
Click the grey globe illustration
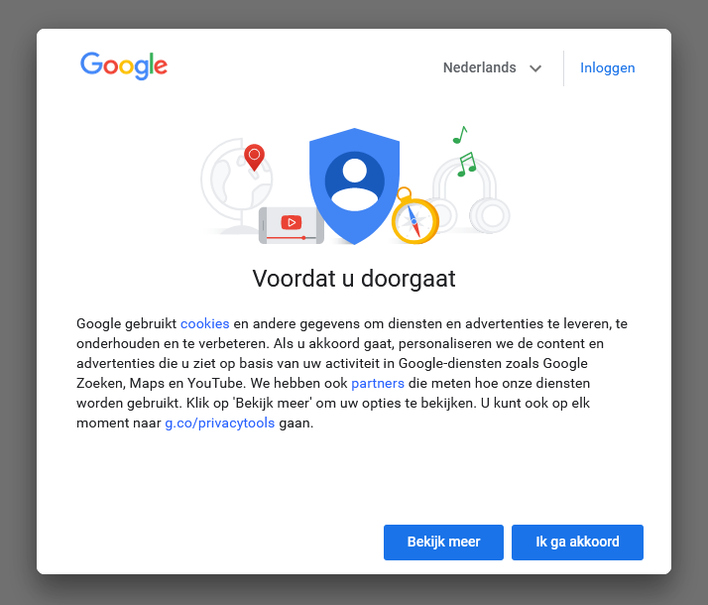click(237, 185)
